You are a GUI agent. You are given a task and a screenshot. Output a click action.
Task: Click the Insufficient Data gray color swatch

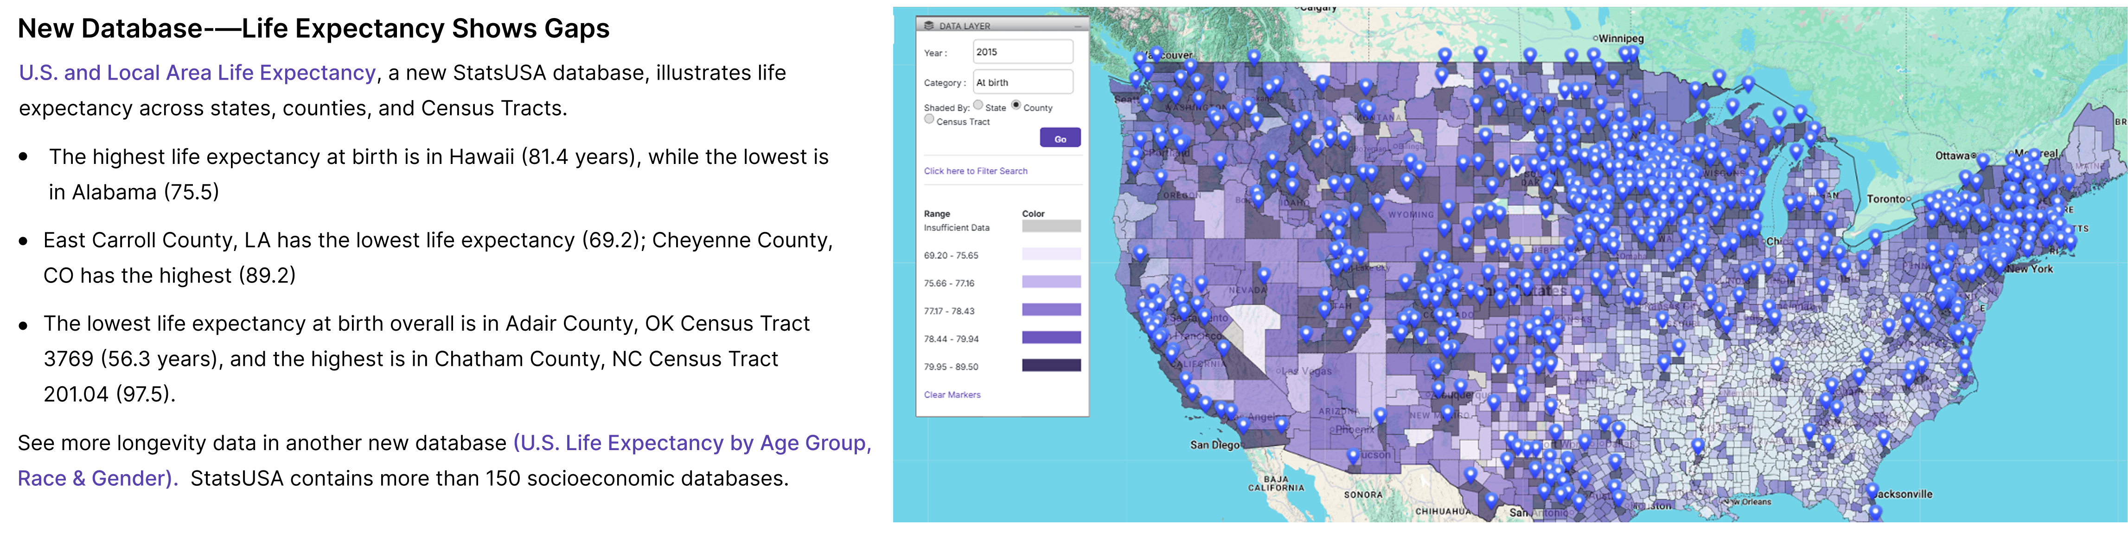click(x=1051, y=226)
